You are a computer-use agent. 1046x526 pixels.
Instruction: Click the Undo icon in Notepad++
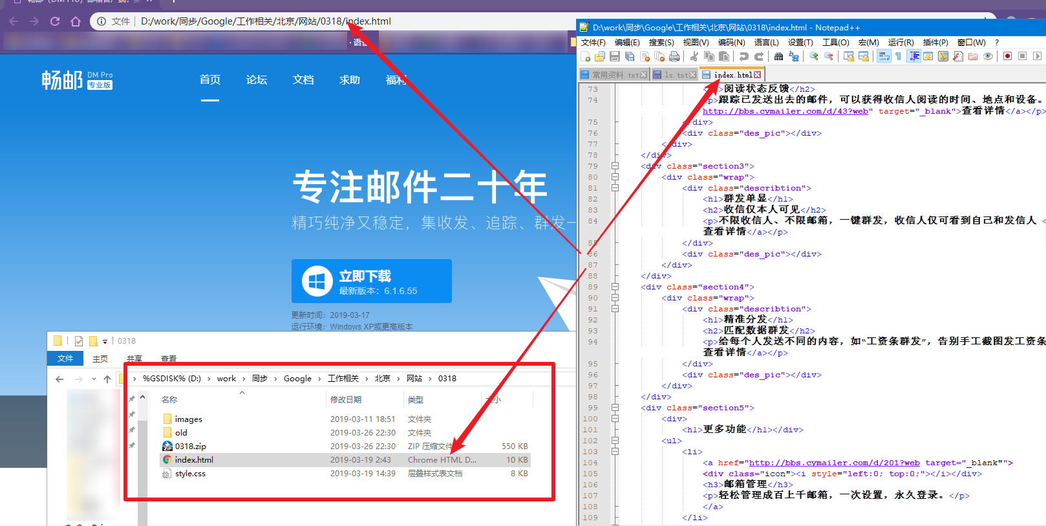coord(744,57)
